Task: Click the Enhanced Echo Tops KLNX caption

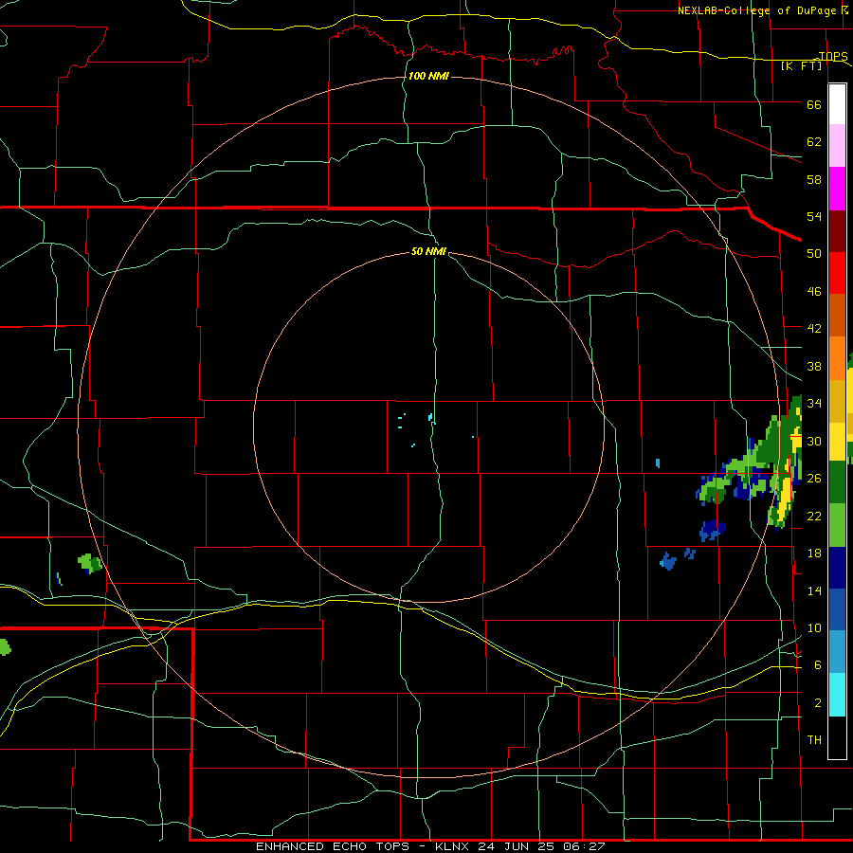Action: click(430, 846)
